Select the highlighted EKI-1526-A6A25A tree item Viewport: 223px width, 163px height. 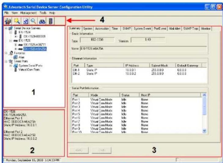(35, 49)
